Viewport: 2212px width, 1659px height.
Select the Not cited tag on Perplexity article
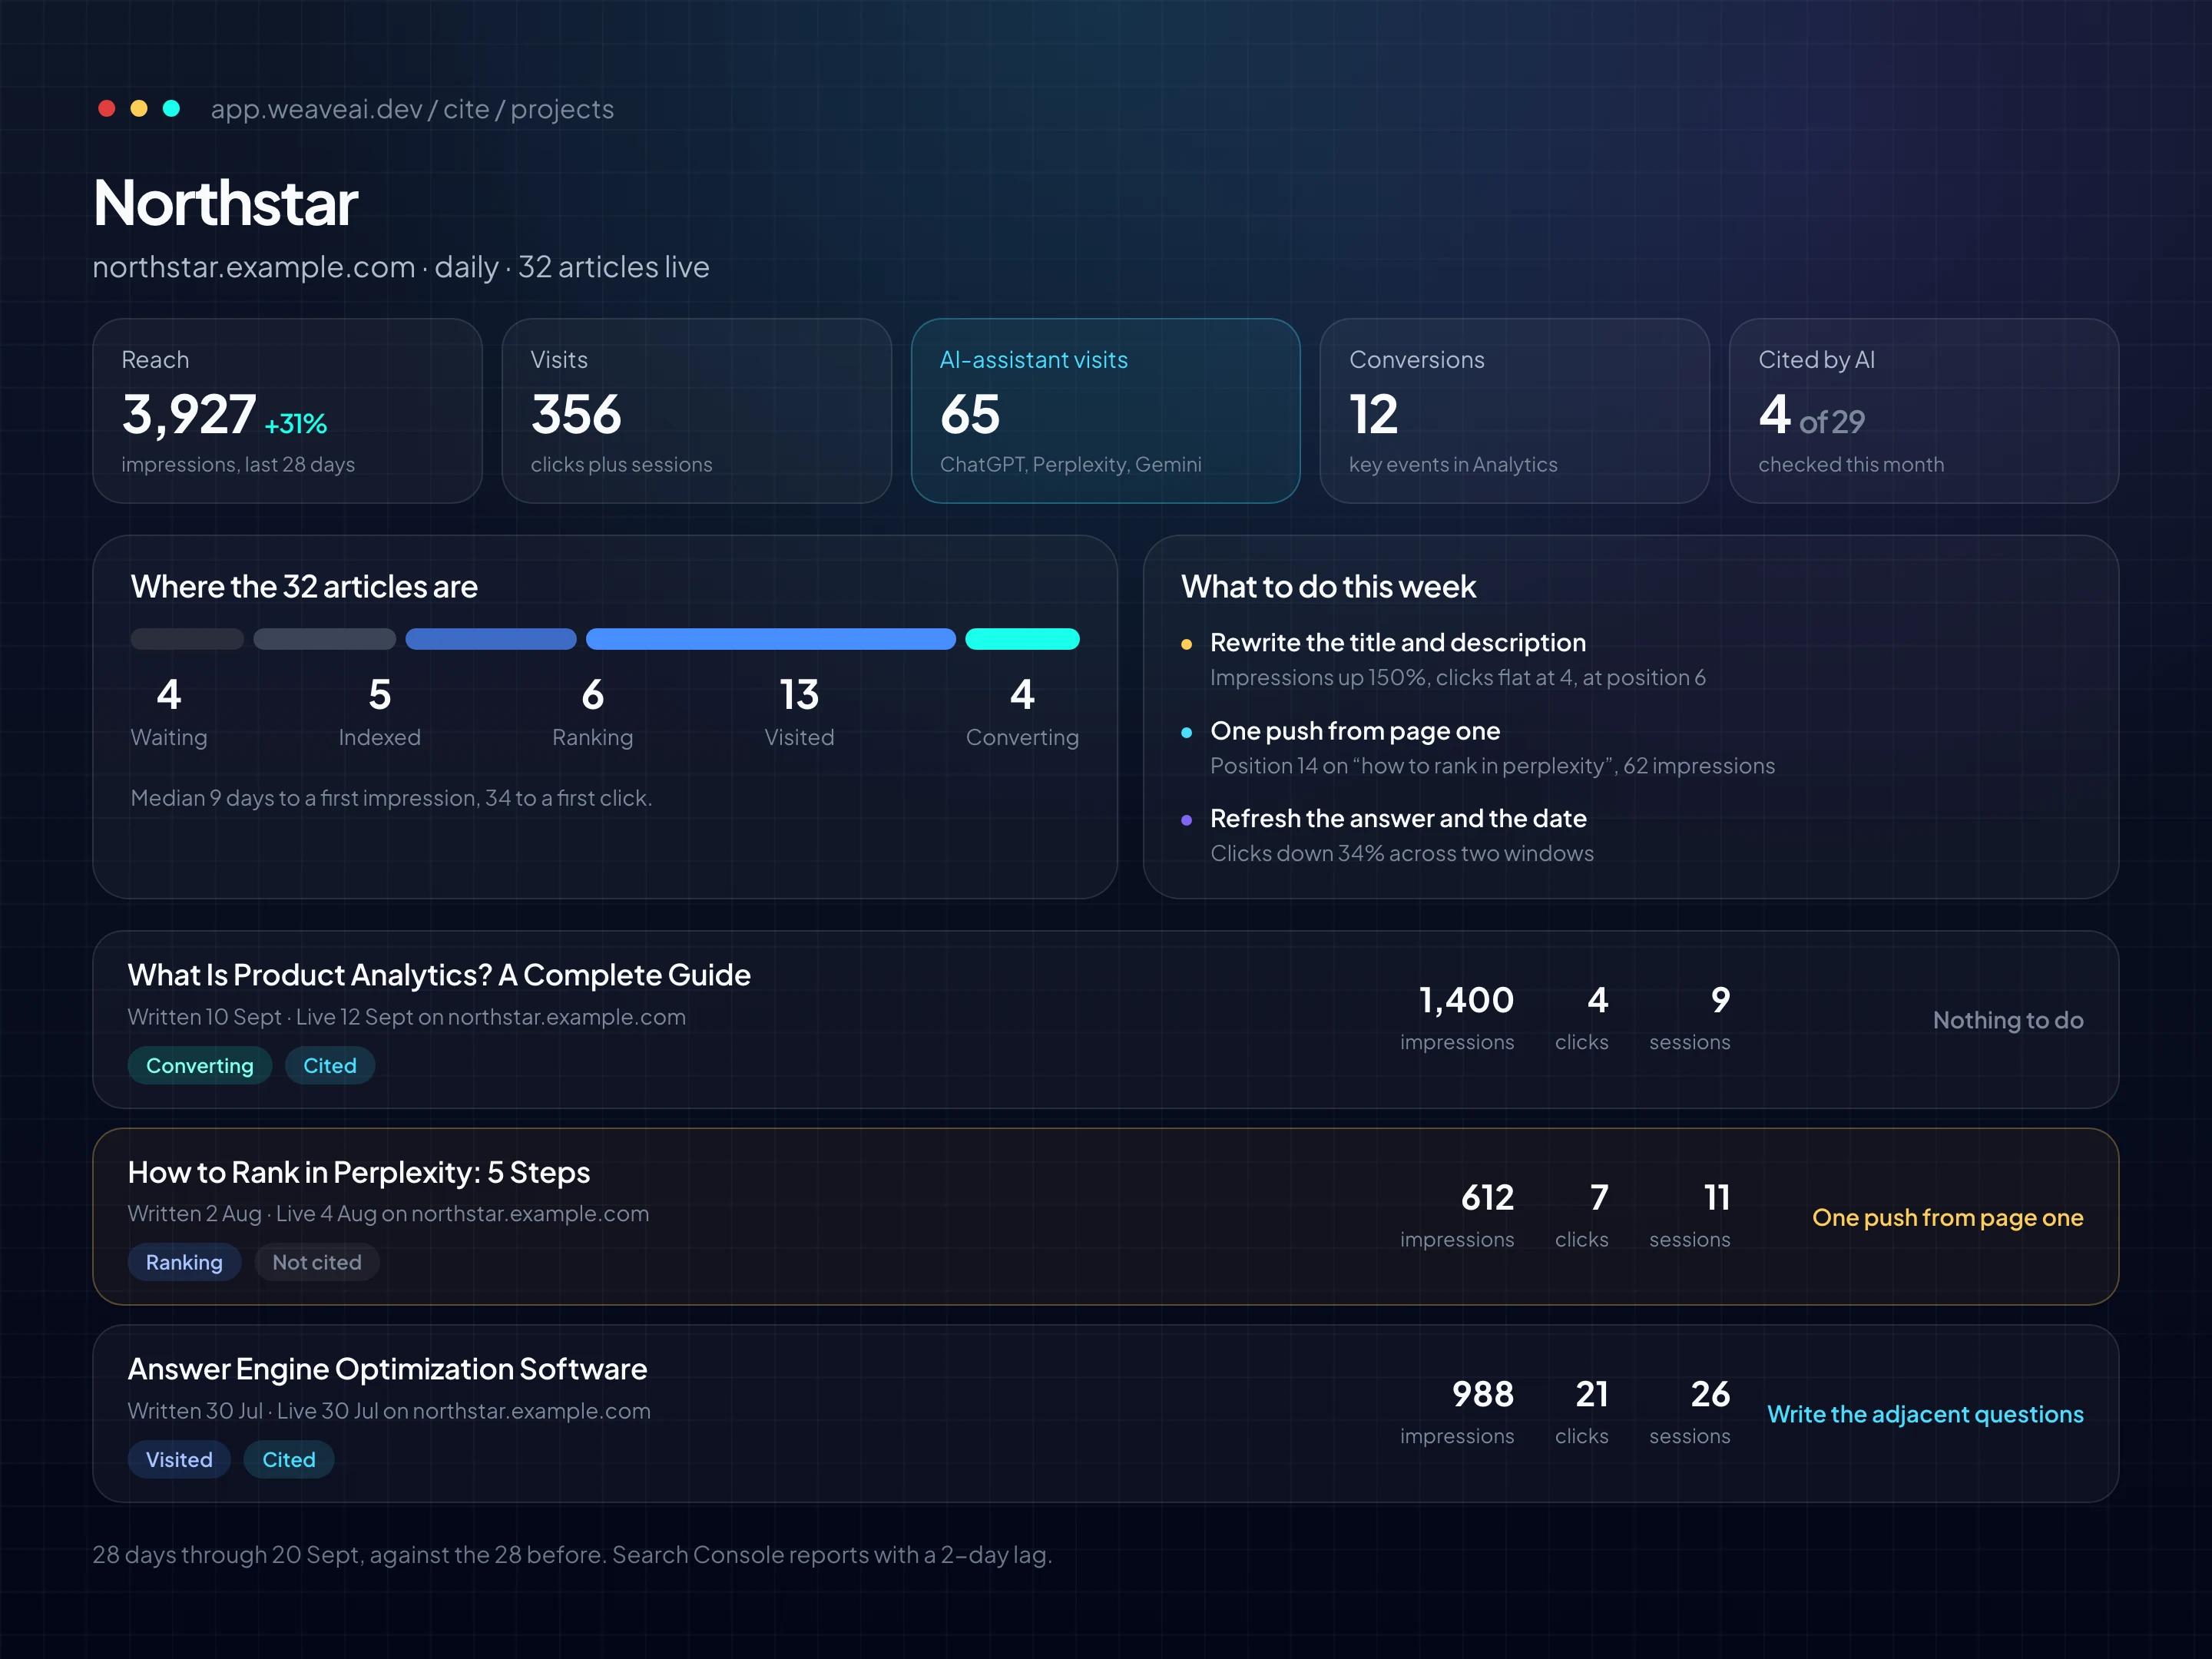317,1262
